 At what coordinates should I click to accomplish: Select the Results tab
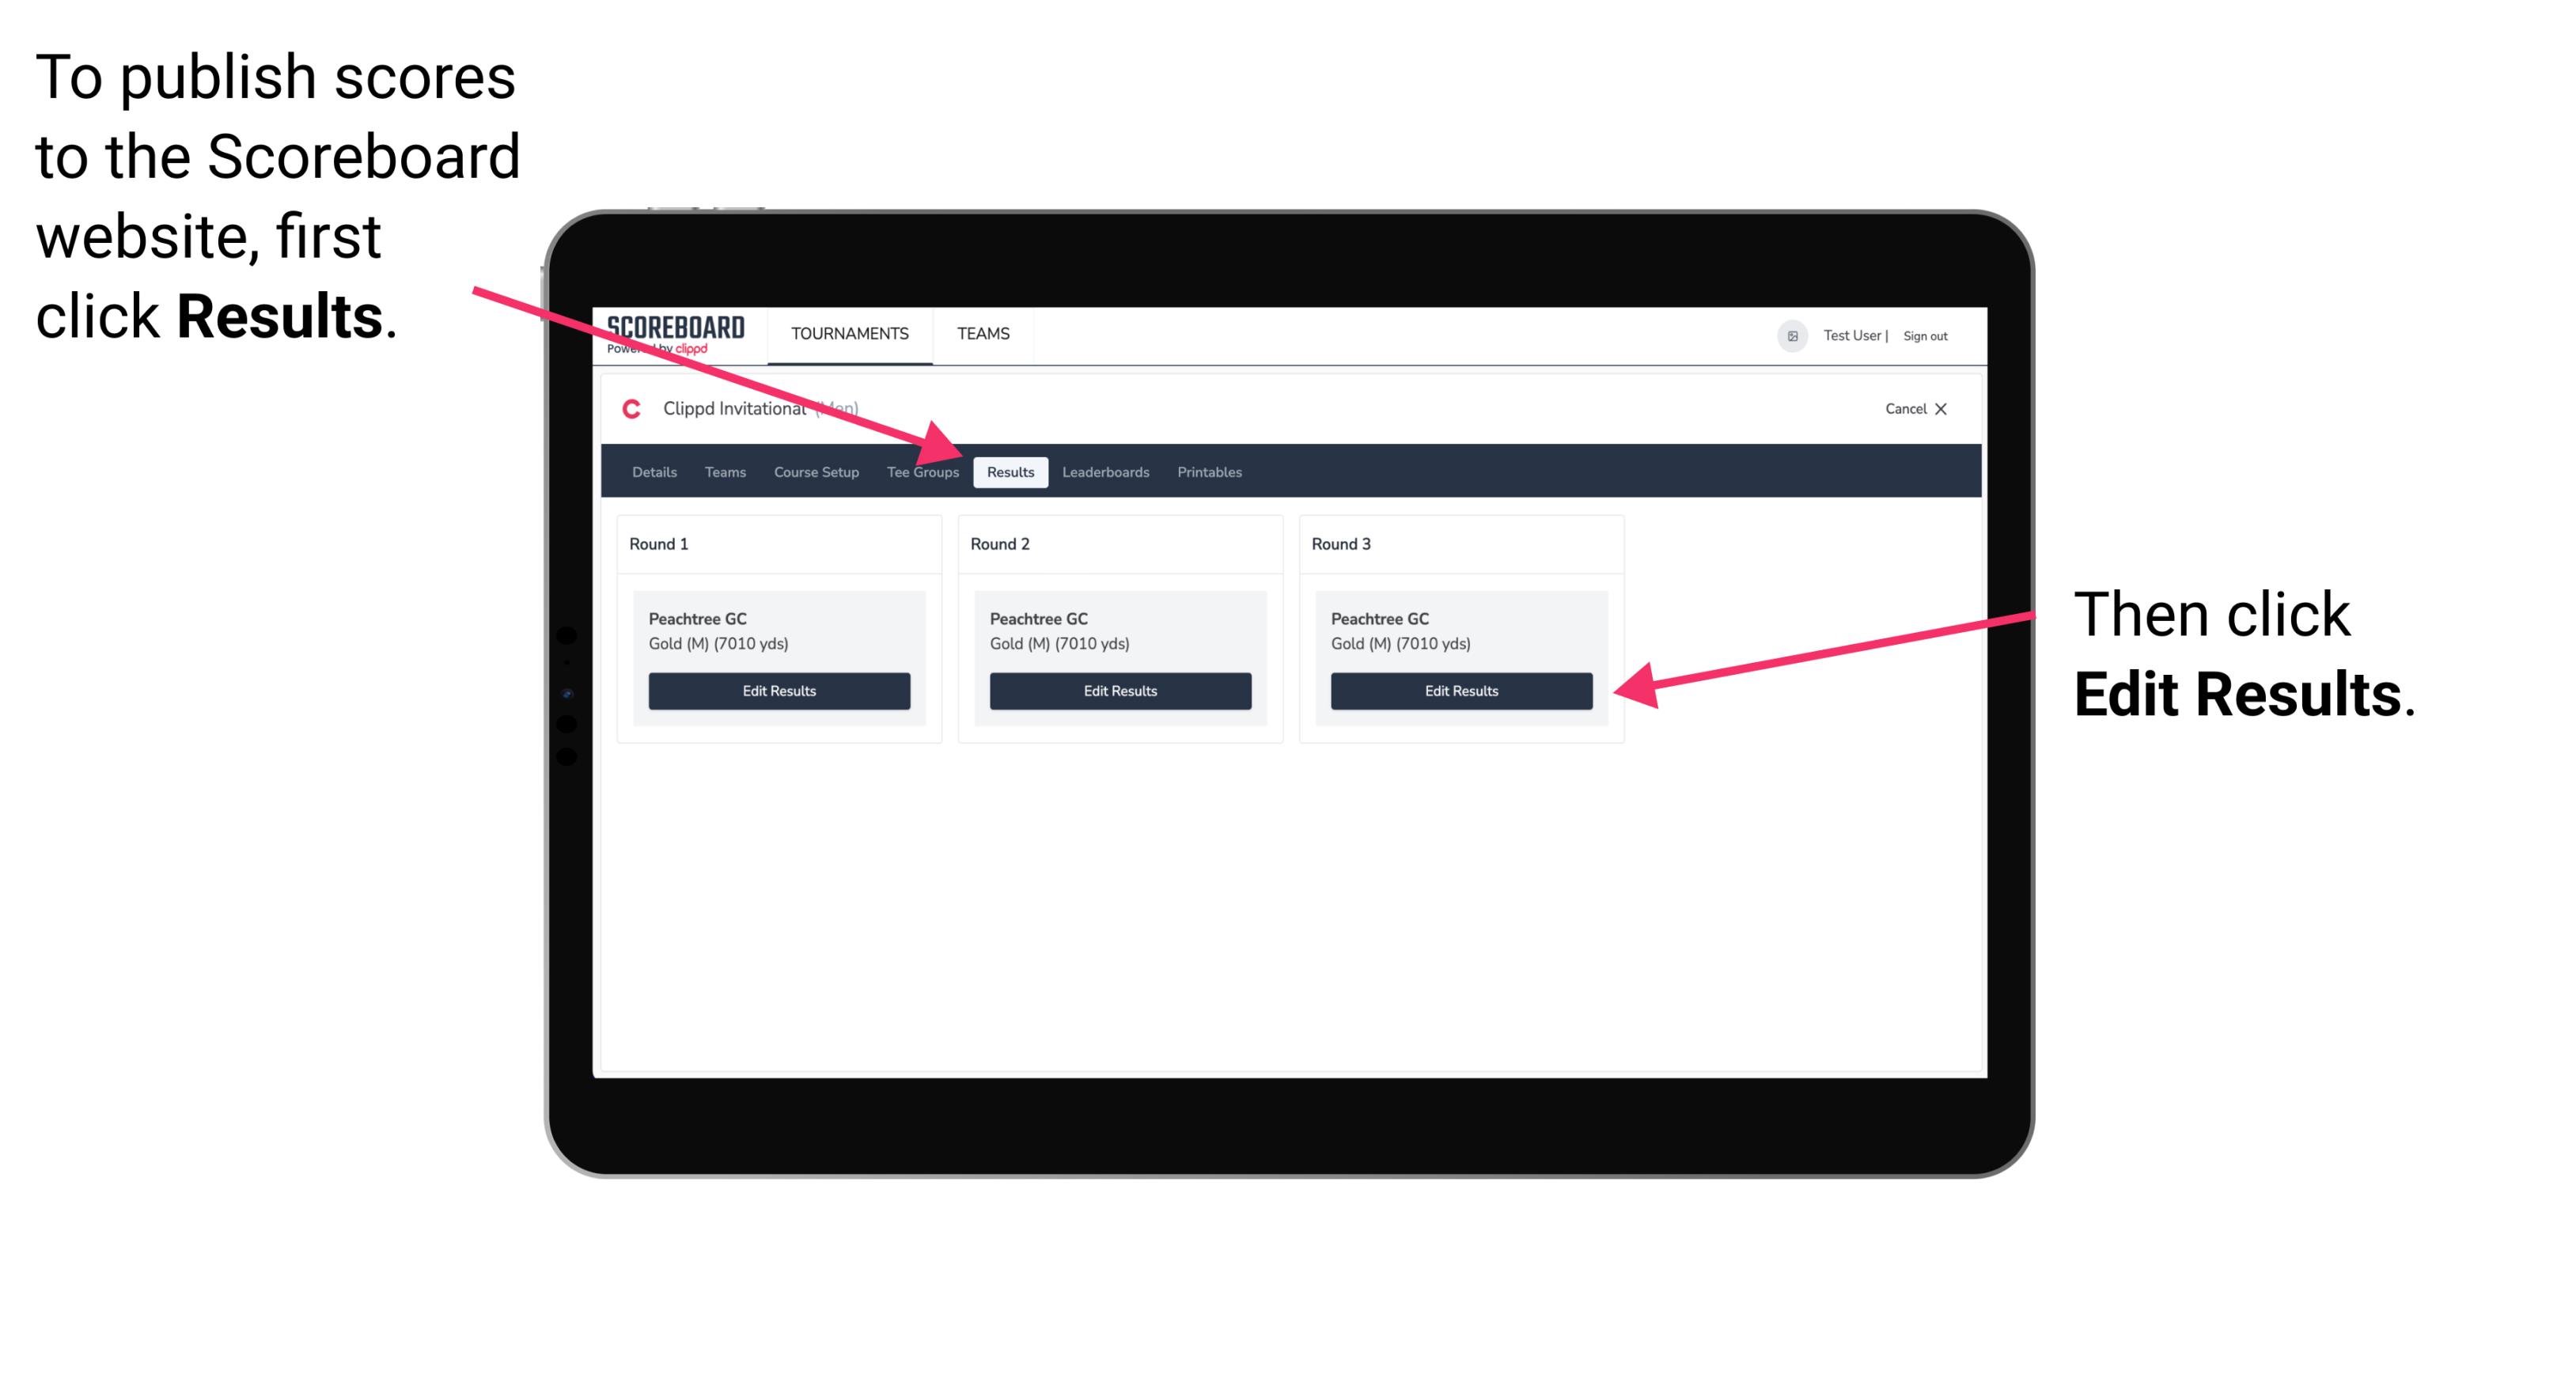pyautogui.click(x=1010, y=473)
